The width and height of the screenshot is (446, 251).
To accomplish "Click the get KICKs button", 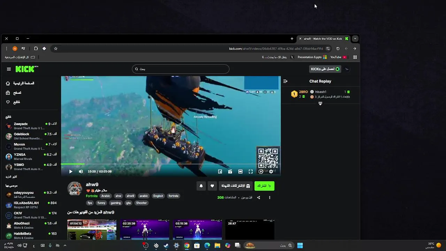I will [x=325, y=69].
